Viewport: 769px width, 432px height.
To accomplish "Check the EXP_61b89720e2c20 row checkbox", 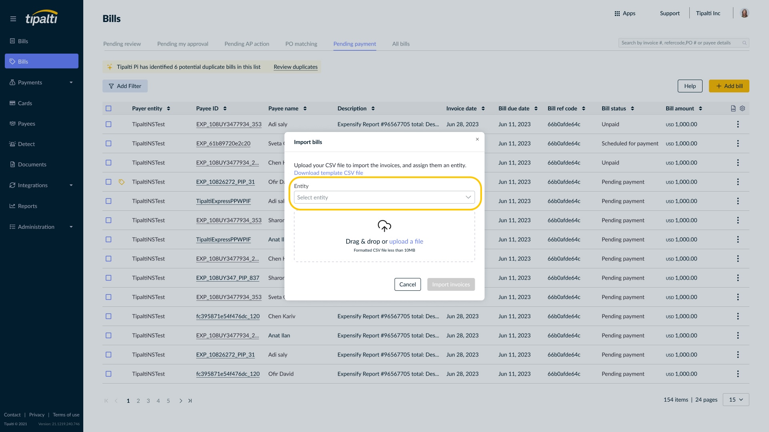I will tap(108, 144).
